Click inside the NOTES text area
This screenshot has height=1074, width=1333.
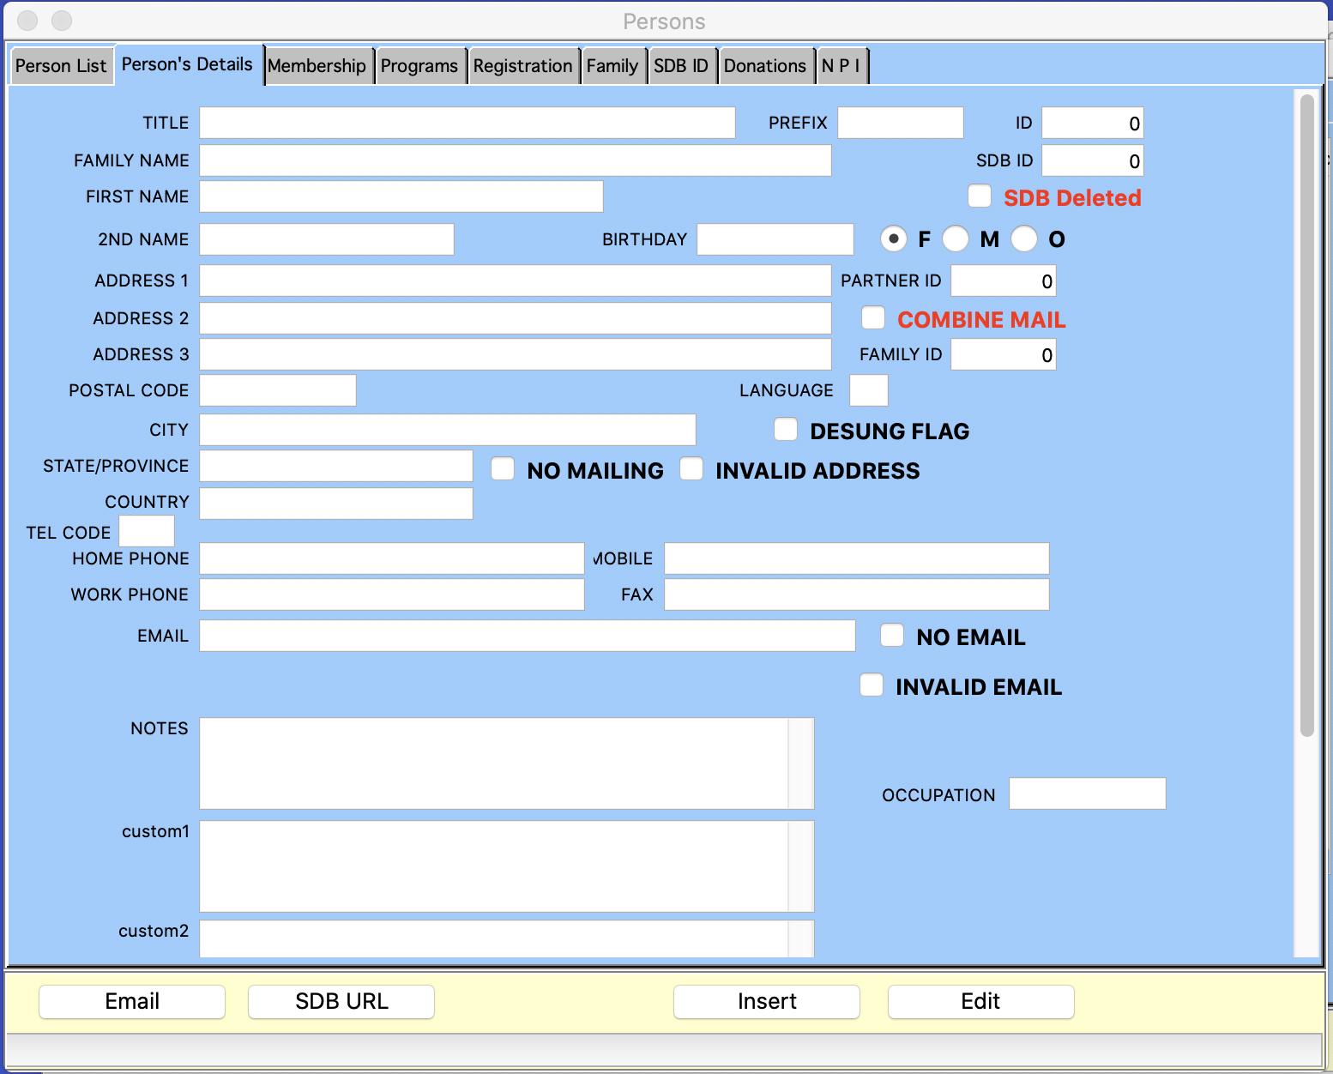(494, 763)
